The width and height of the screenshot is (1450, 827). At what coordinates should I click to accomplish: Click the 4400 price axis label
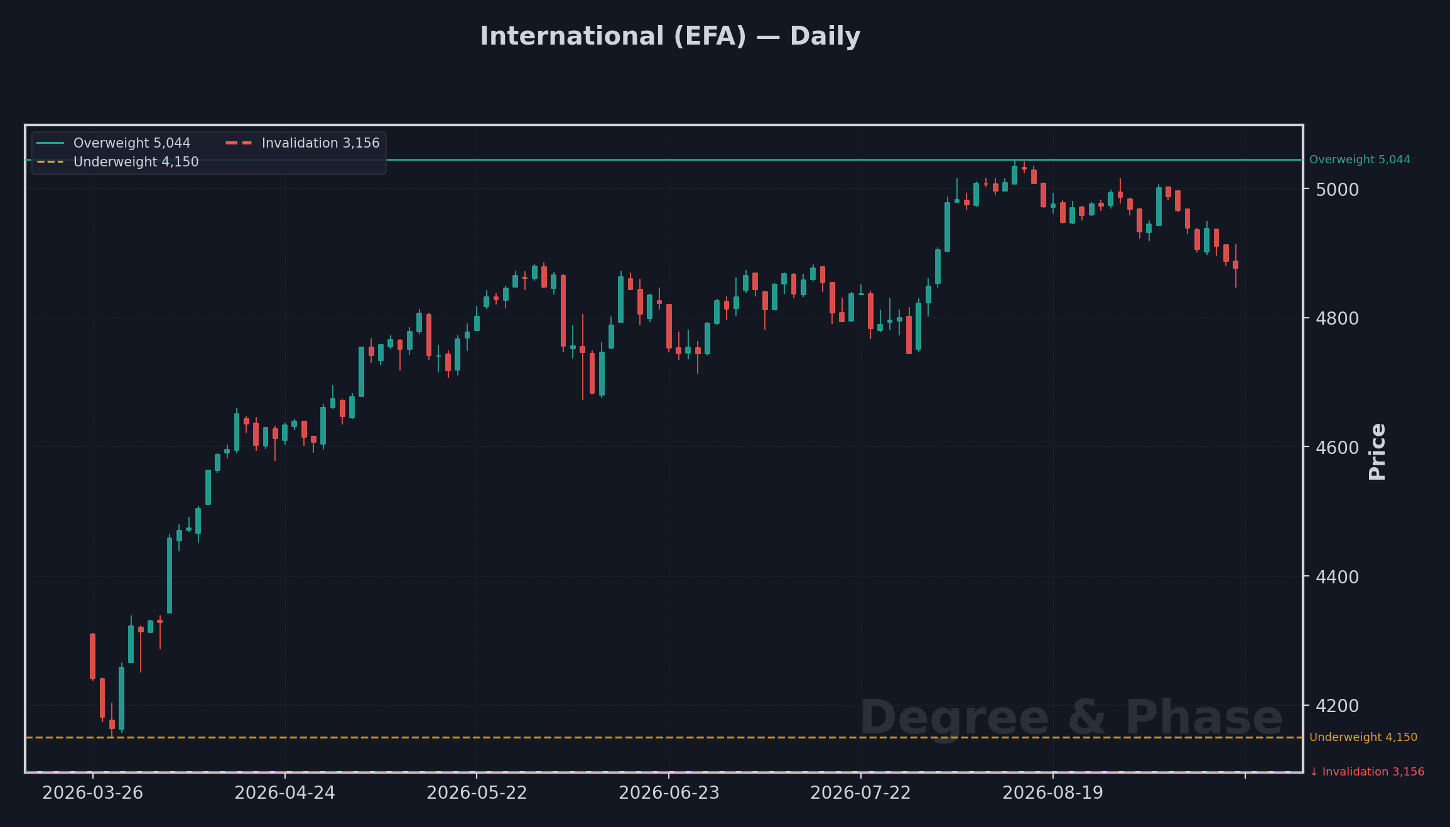tap(1337, 576)
